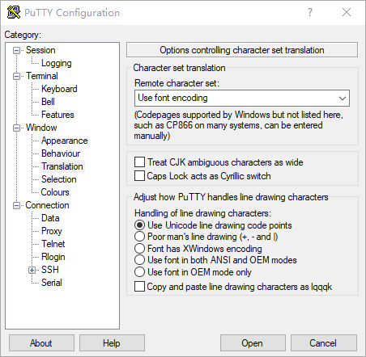Image resolution: width=366 pixels, height=357 pixels.
Task: Click the Open button
Action: pos(253,343)
